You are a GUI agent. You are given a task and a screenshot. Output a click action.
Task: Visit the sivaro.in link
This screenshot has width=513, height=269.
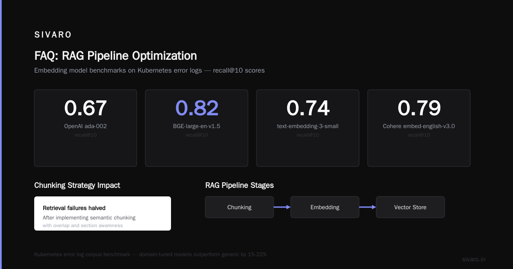click(474, 259)
